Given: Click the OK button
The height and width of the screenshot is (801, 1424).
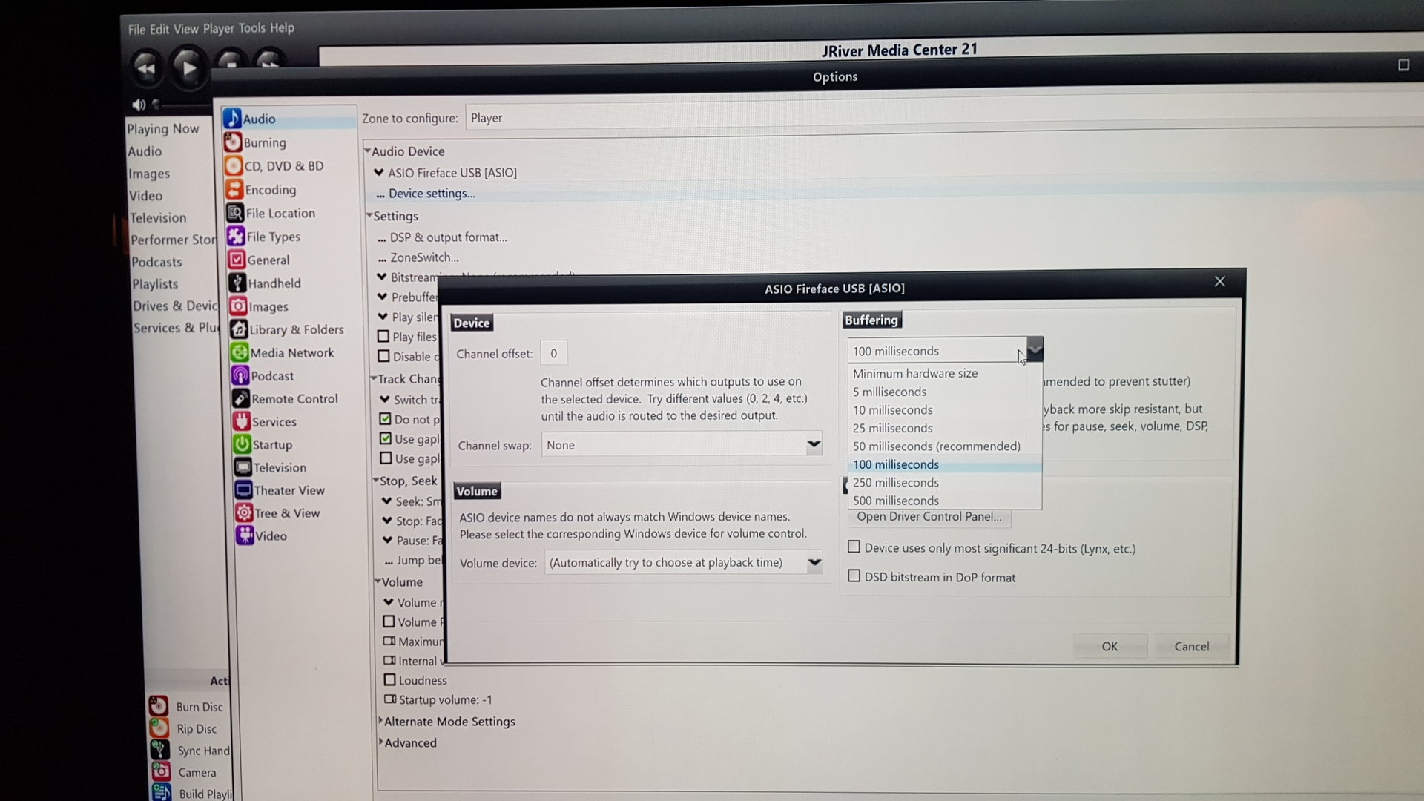Looking at the screenshot, I should (1109, 646).
